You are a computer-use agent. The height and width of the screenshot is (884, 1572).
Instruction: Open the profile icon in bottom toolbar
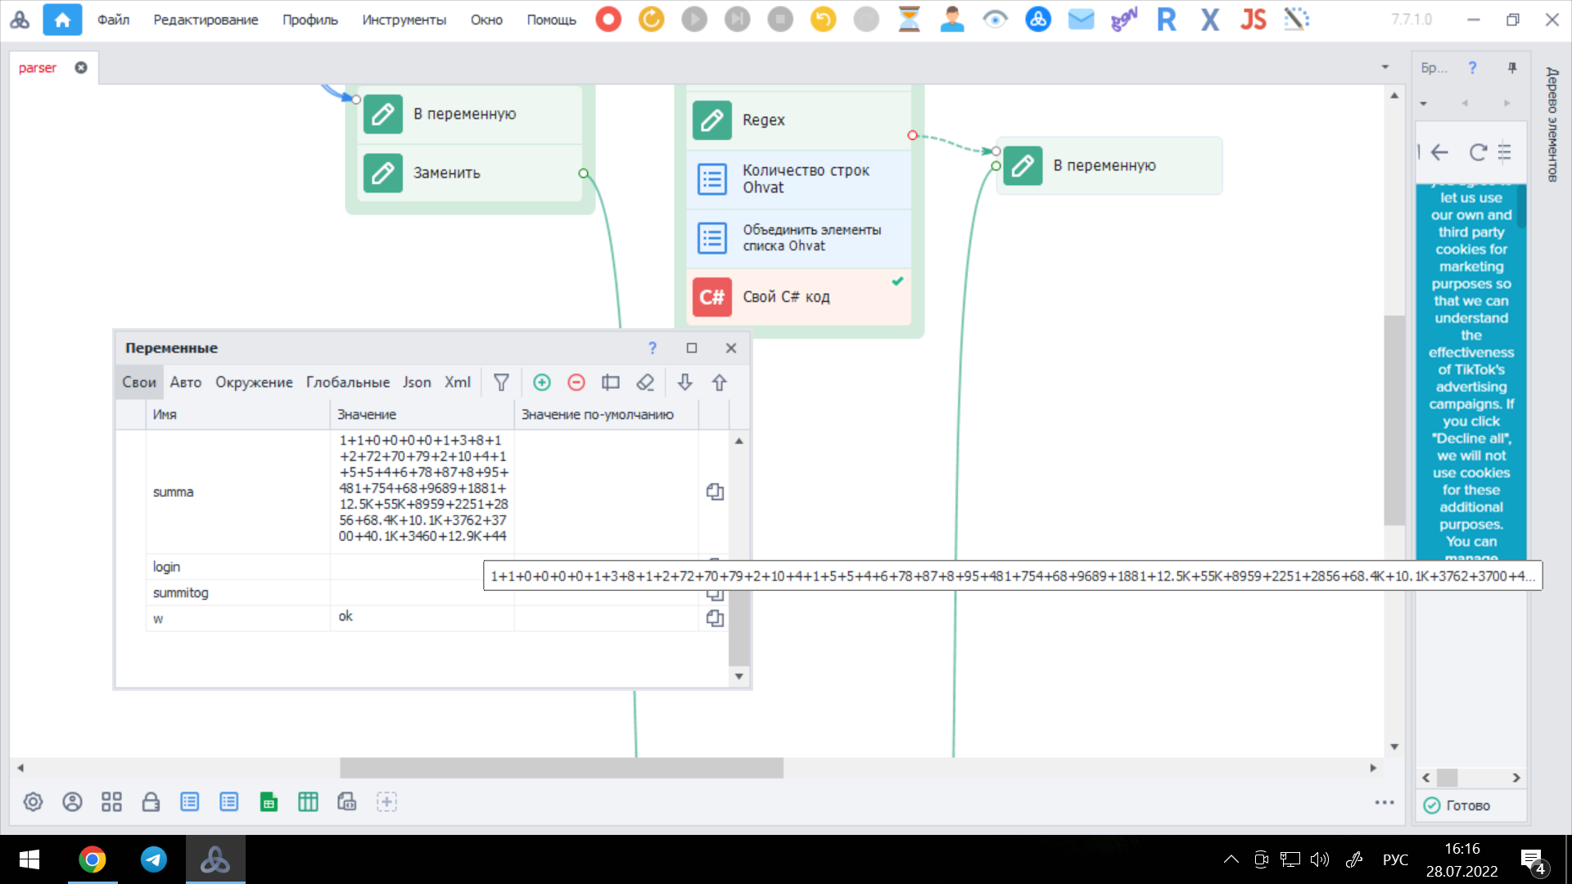[x=72, y=802]
